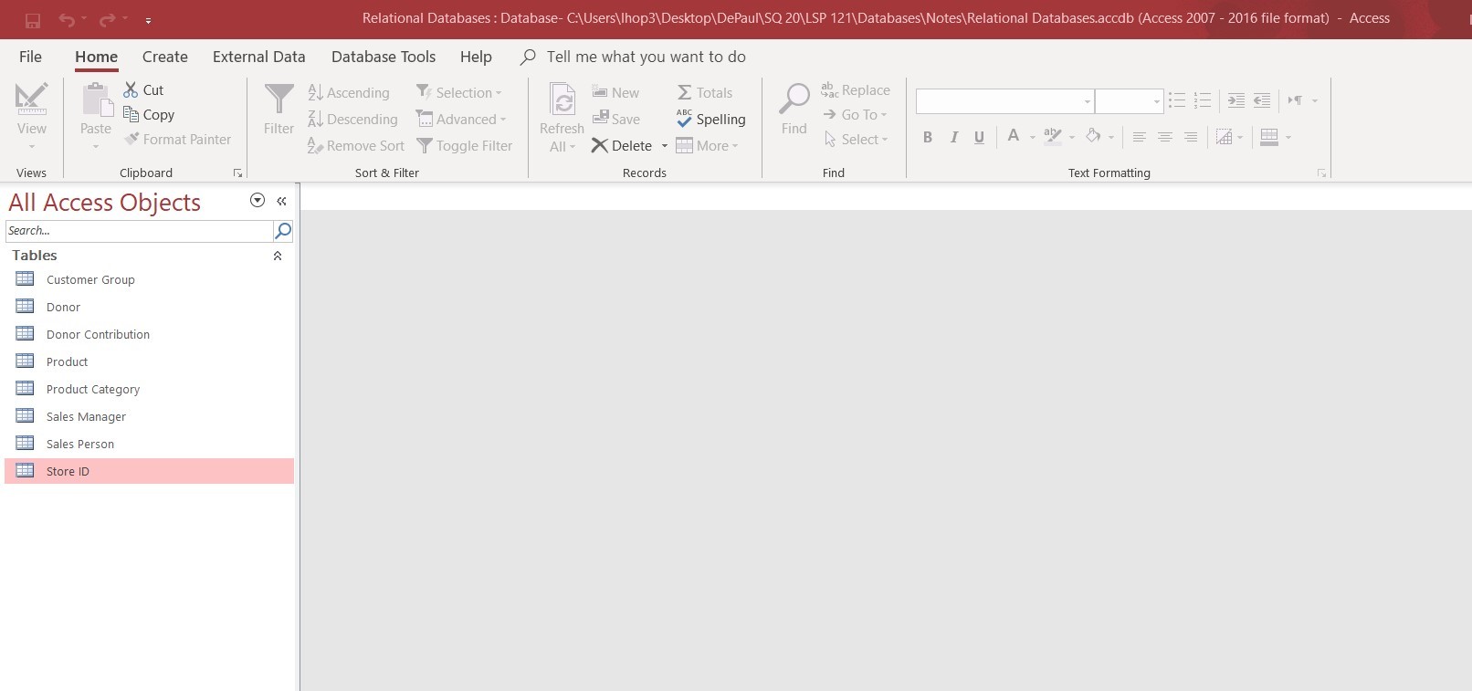Screen dimensions: 1472x691
Task: Open the Database Tools tab
Action: 384,57
